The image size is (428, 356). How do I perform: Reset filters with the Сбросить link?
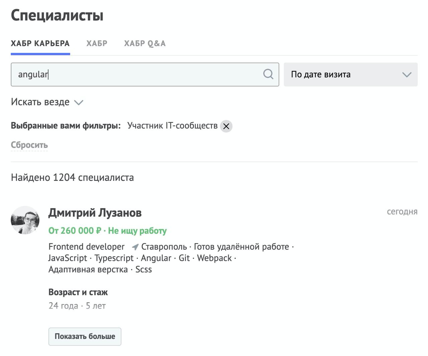pyautogui.click(x=29, y=145)
